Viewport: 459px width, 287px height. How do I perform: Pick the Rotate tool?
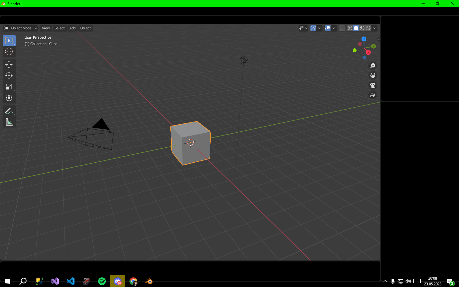pyautogui.click(x=9, y=75)
